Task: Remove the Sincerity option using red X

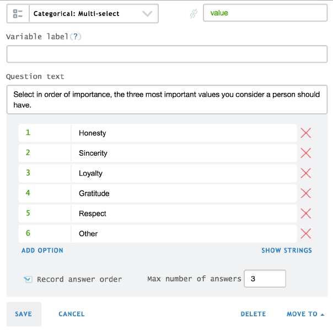Action: point(305,153)
